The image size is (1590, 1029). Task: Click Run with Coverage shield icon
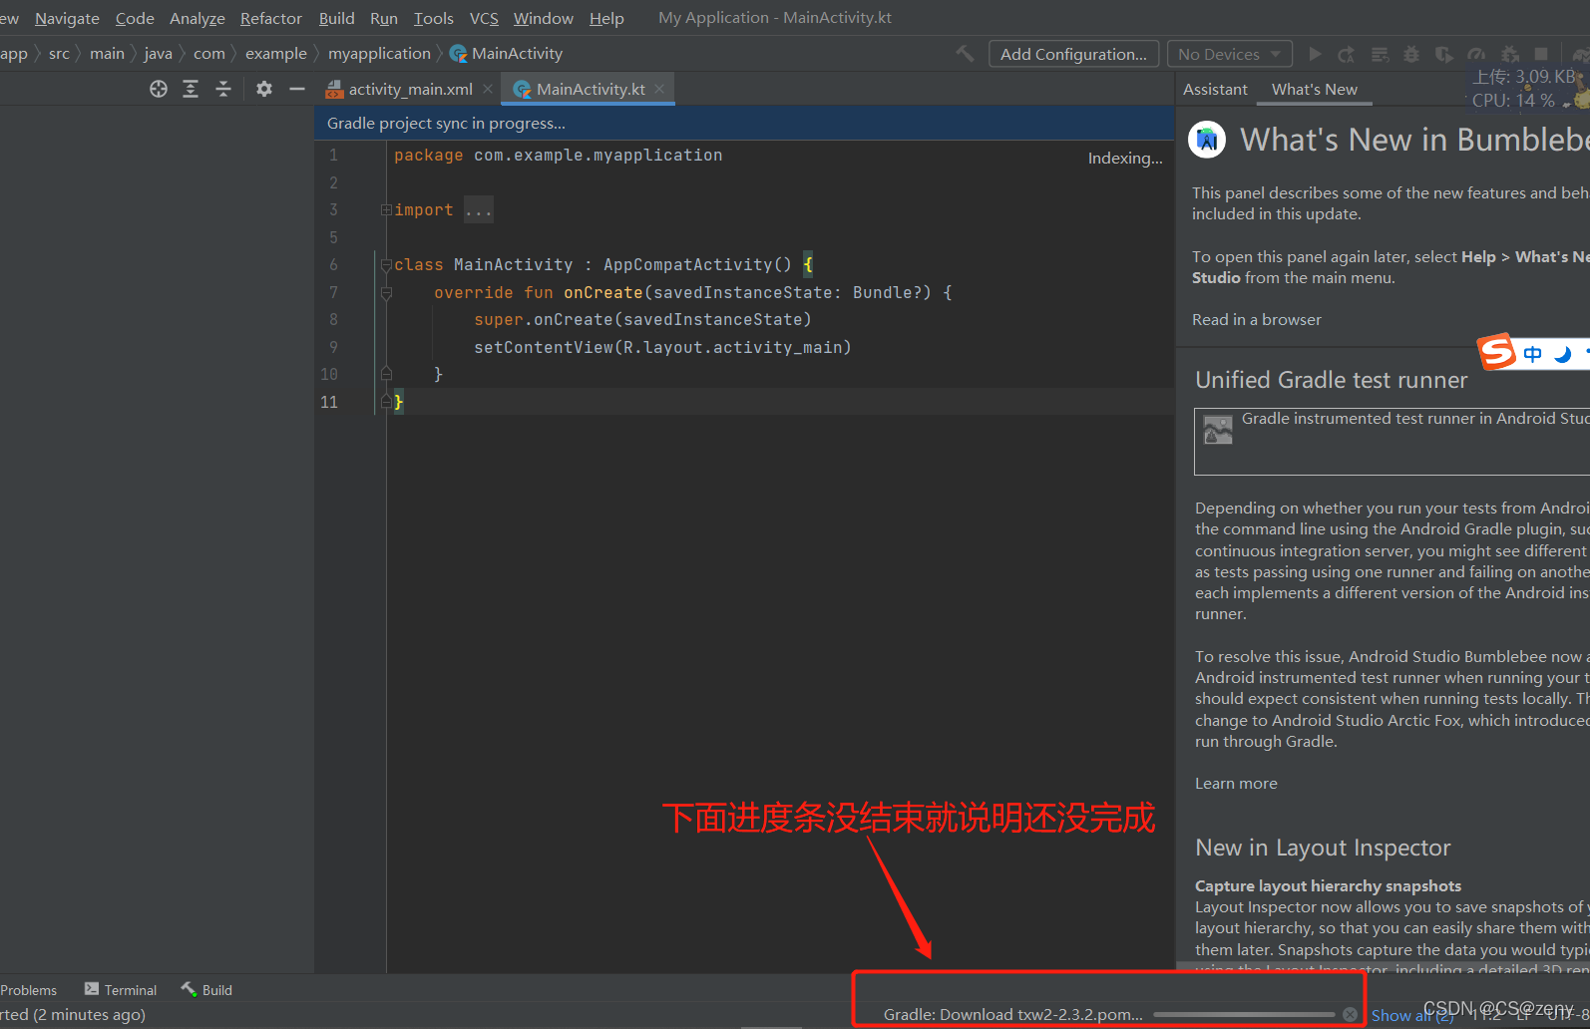1443,54
